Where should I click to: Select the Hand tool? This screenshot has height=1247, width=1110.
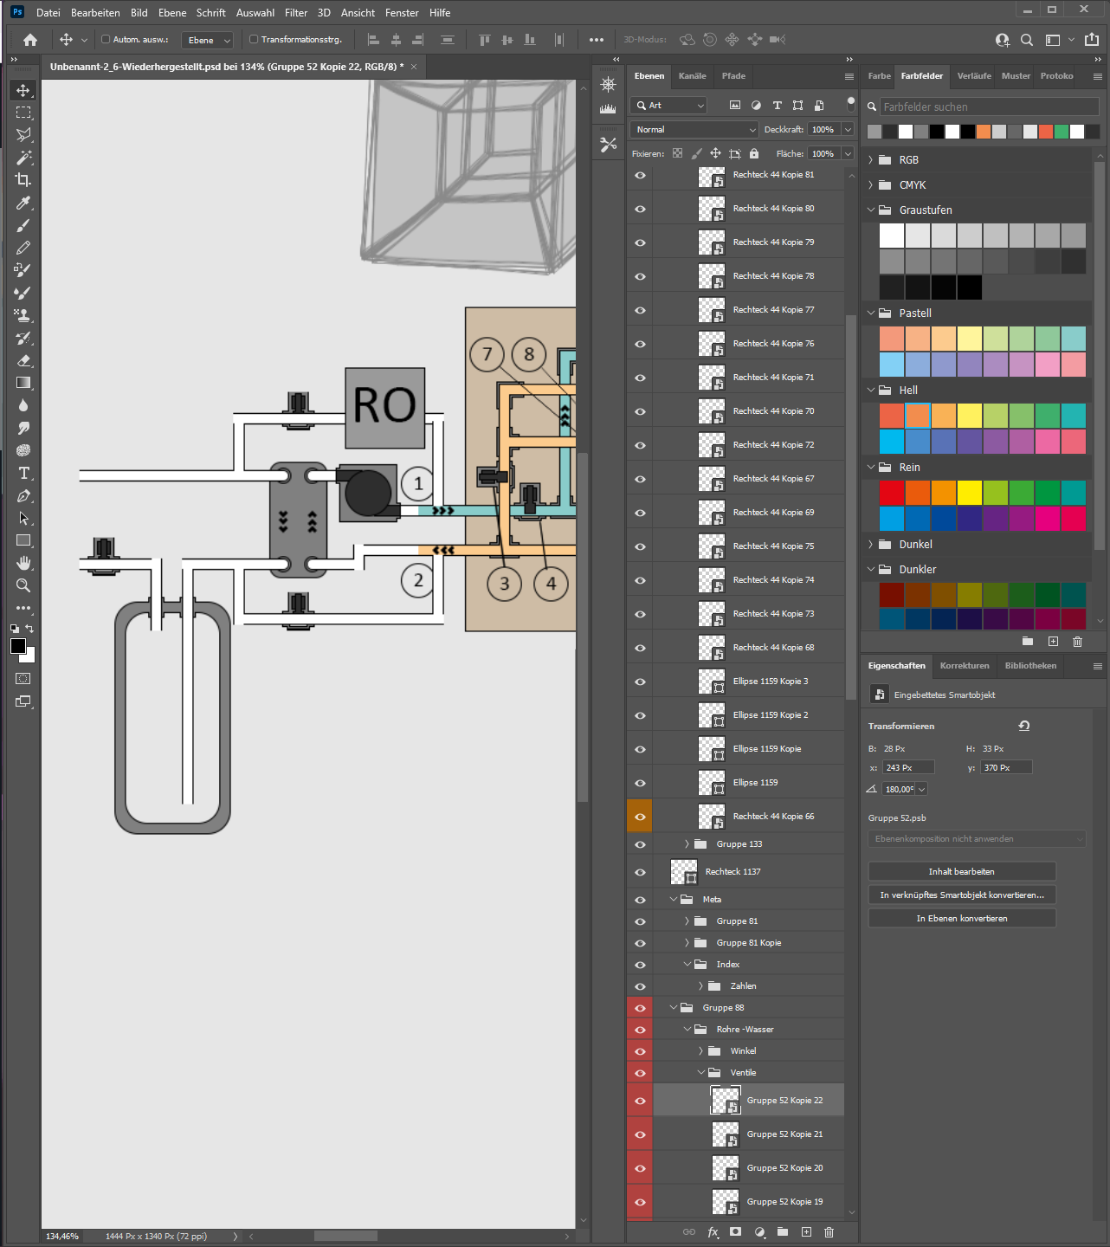(x=23, y=563)
